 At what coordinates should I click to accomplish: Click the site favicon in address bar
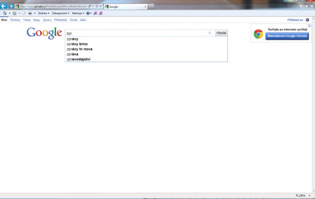(x=17, y=6)
